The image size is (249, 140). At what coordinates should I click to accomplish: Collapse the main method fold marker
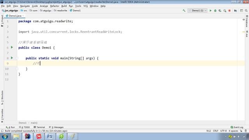pos(17,58)
